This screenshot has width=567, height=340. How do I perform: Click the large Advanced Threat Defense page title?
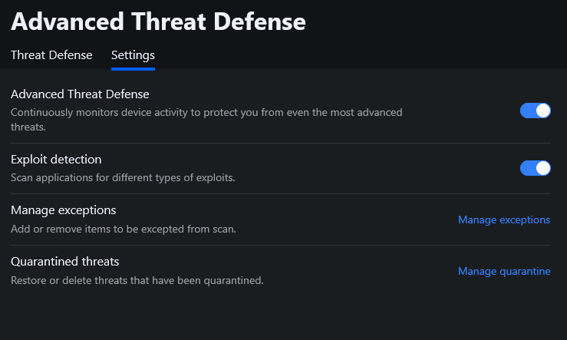[x=158, y=21]
